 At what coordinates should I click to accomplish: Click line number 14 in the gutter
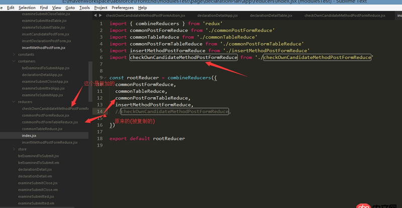click(99, 111)
